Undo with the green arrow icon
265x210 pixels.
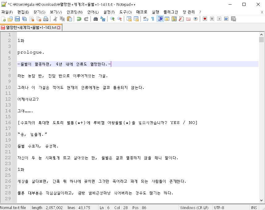[x=79, y=19]
